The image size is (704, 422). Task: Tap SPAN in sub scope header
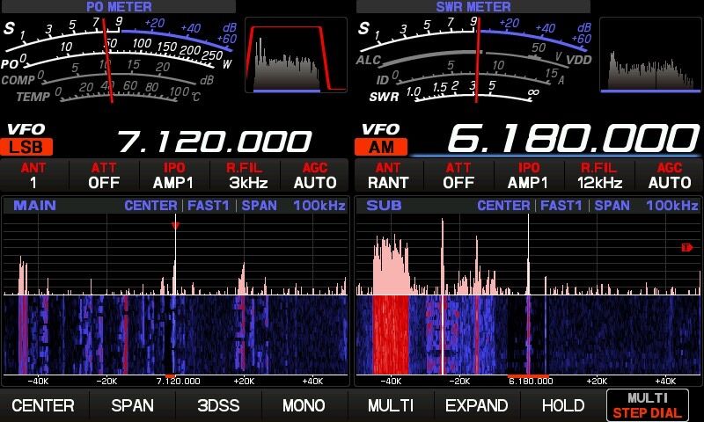click(612, 206)
